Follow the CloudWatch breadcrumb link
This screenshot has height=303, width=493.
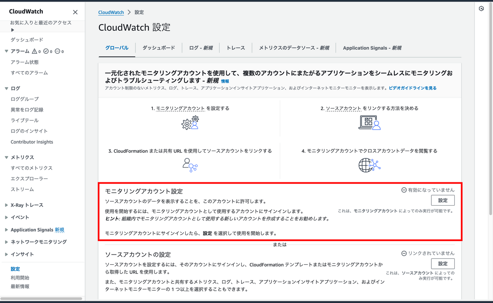111,12
